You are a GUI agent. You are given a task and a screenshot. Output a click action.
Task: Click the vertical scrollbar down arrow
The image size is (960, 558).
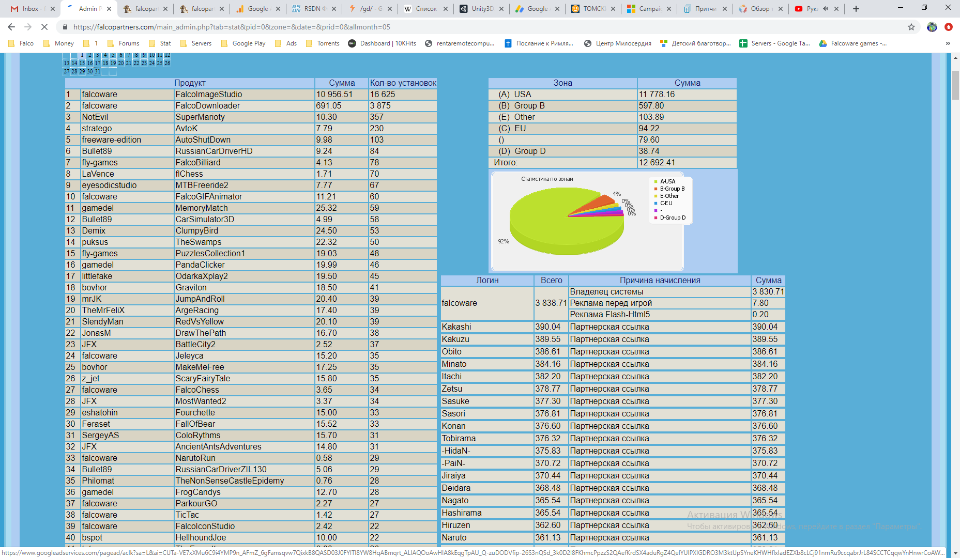(x=955, y=553)
